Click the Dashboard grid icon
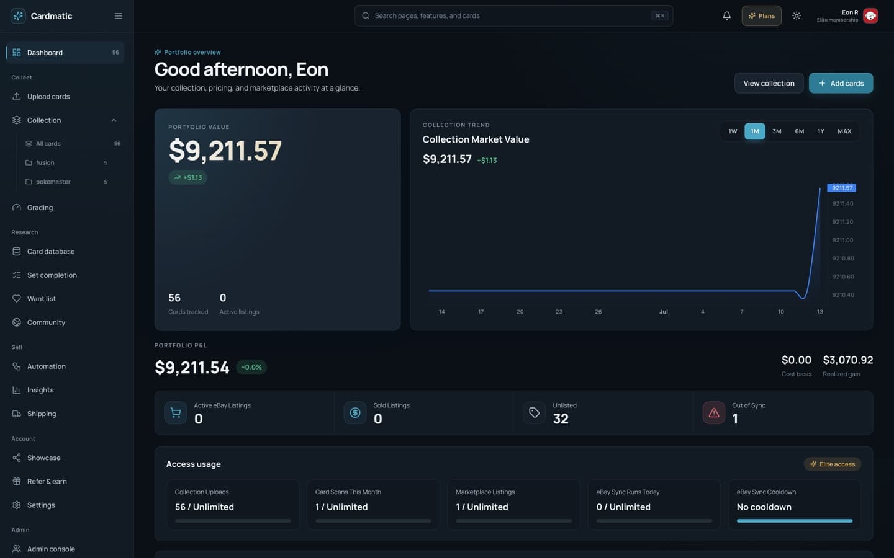 (17, 53)
